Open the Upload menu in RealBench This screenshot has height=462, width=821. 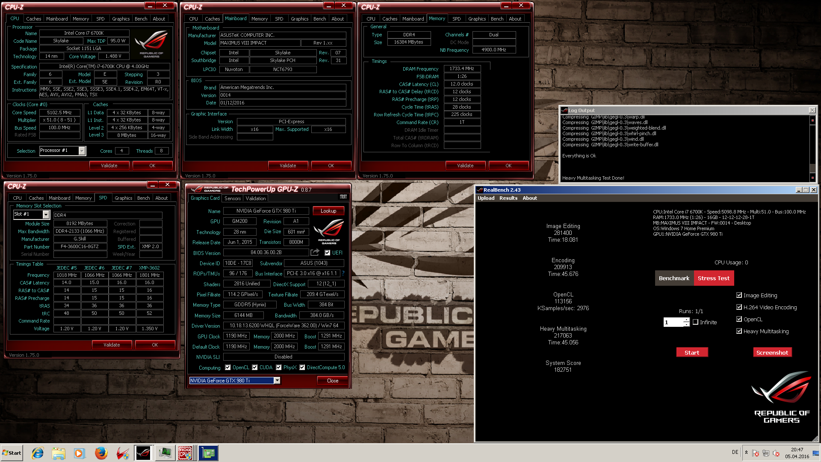pyautogui.click(x=486, y=198)
